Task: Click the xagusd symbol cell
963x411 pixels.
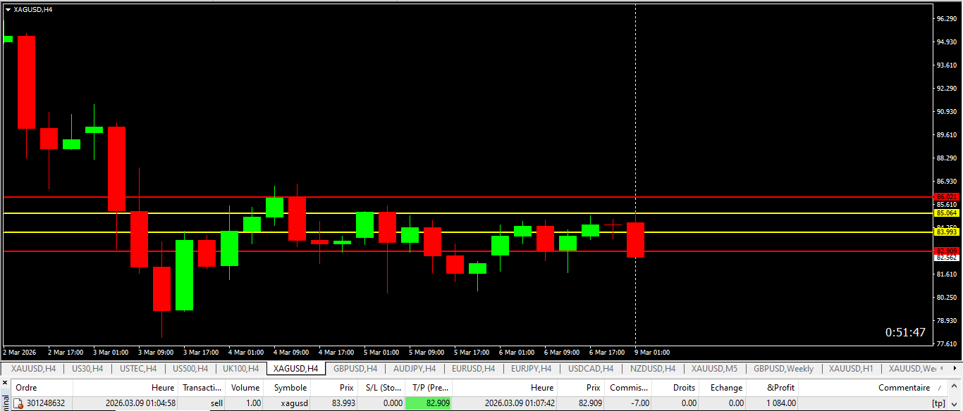Action: pyautogui.click(x=293, y=403)
